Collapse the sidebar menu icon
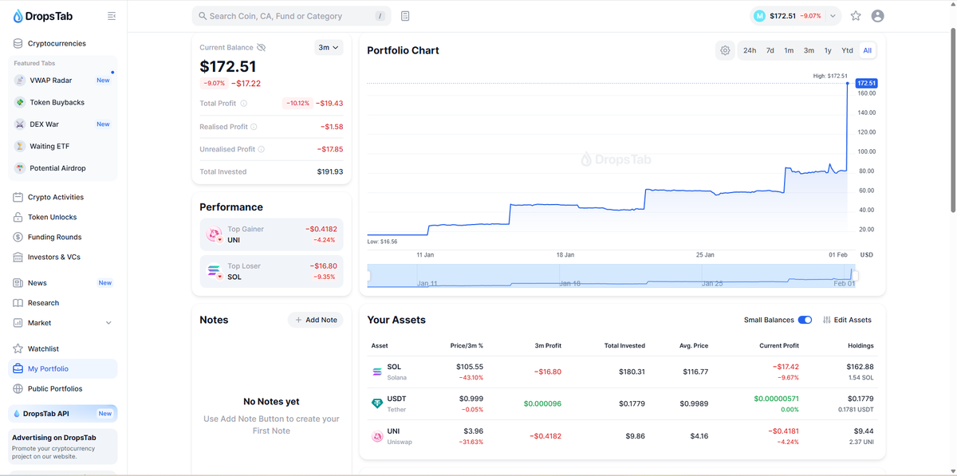This screenshot has height=476, width=957. pyautogui.click(x=112, y=16)
